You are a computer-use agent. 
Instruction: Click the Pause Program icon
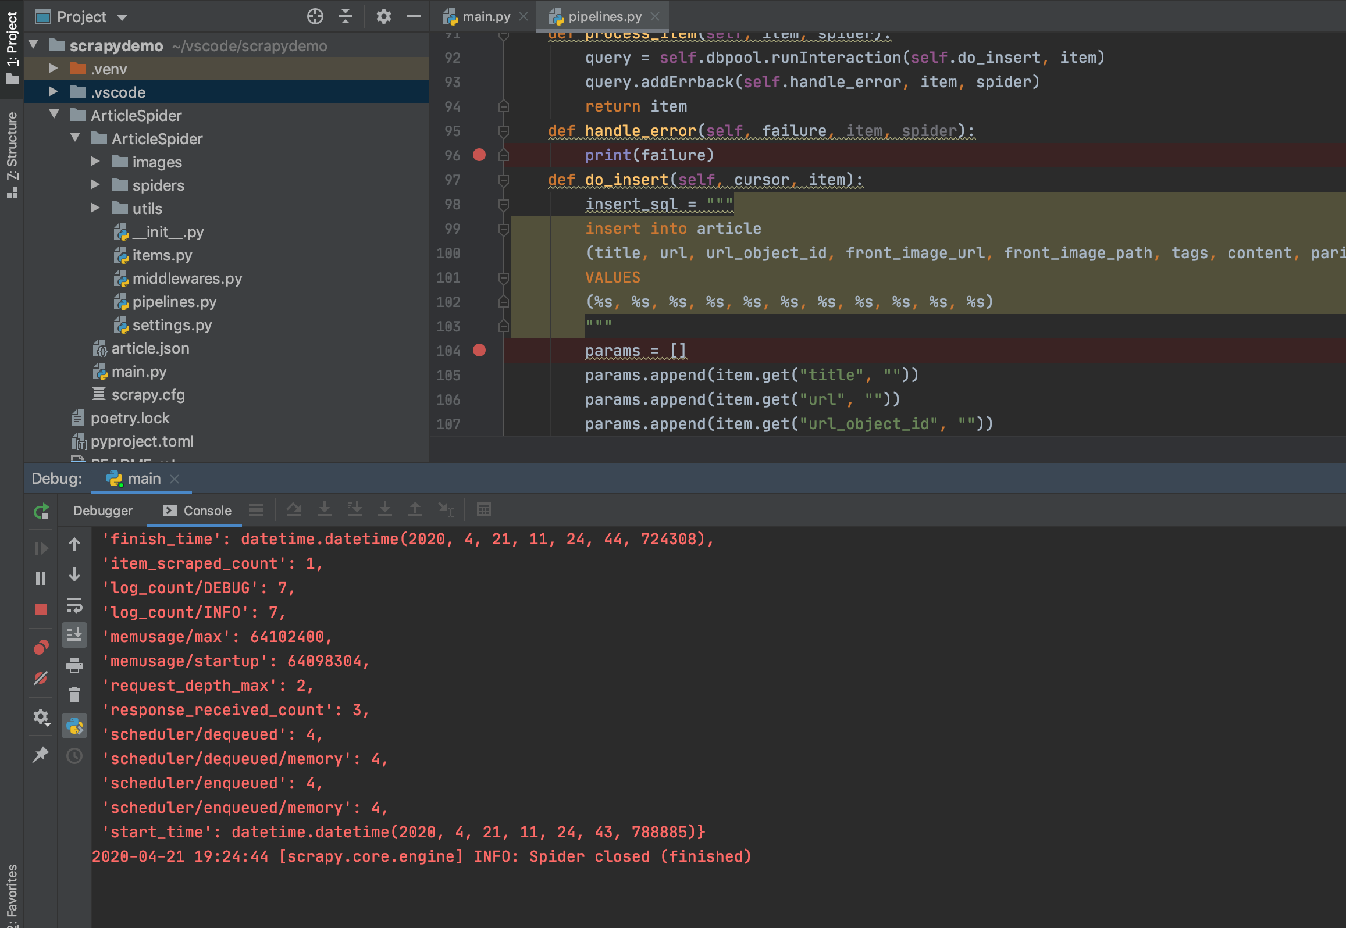[x=41, y=579]
